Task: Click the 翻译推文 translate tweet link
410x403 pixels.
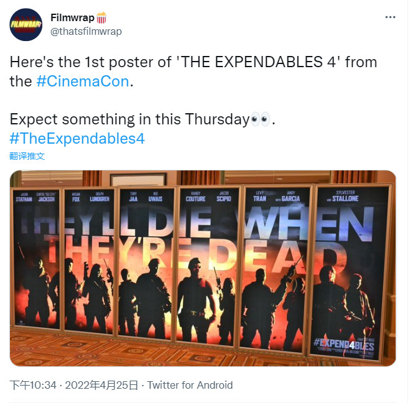Action: pos(27,156)
